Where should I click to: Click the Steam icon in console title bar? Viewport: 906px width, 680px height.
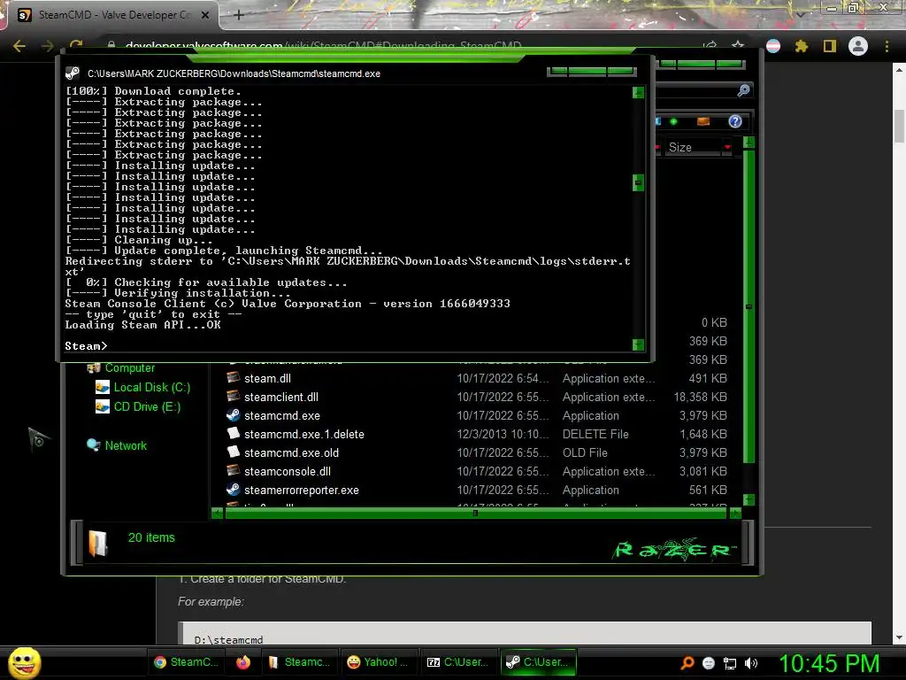click(73, 73)
